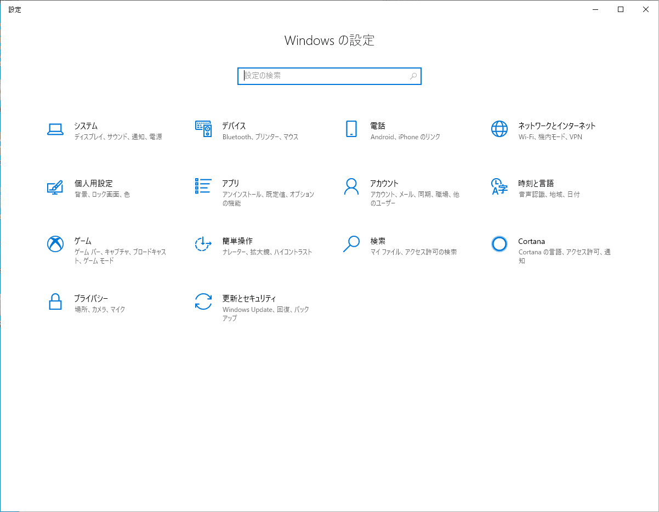Screen dimensions: 659x512
Task: Minimize the 設定 window
Action: [x=595, y=9]
